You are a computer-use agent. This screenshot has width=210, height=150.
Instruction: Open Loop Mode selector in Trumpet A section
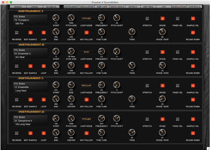86,19
